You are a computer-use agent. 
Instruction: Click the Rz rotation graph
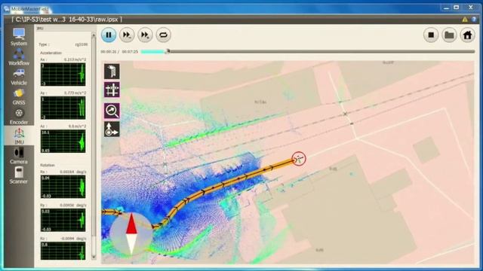[x=63, y=251]
